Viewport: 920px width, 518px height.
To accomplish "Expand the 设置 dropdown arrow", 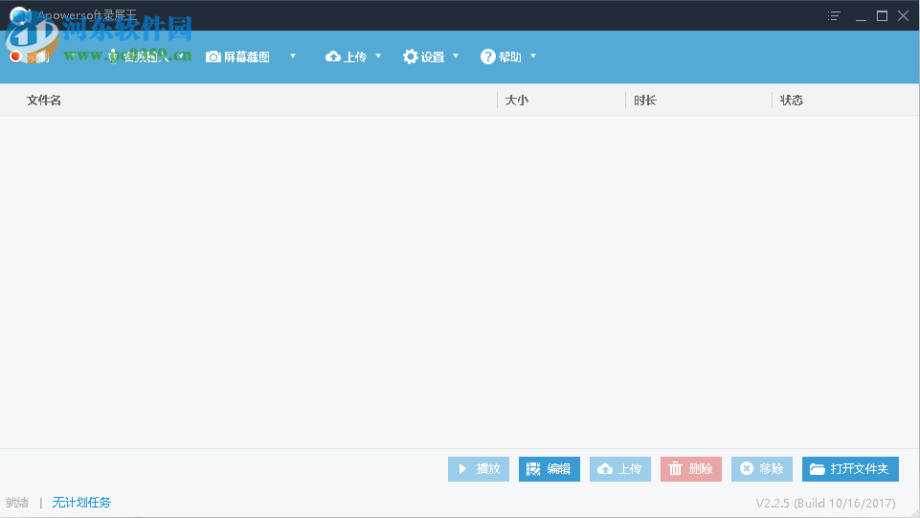I will pos(456,56).
